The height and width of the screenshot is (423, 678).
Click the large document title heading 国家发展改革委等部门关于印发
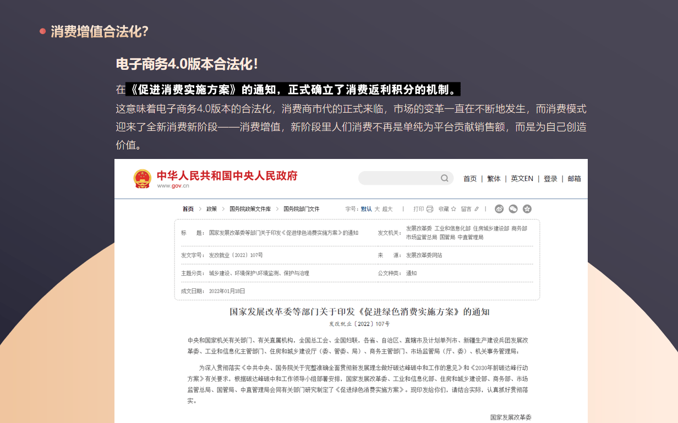(x=359, y=312)
